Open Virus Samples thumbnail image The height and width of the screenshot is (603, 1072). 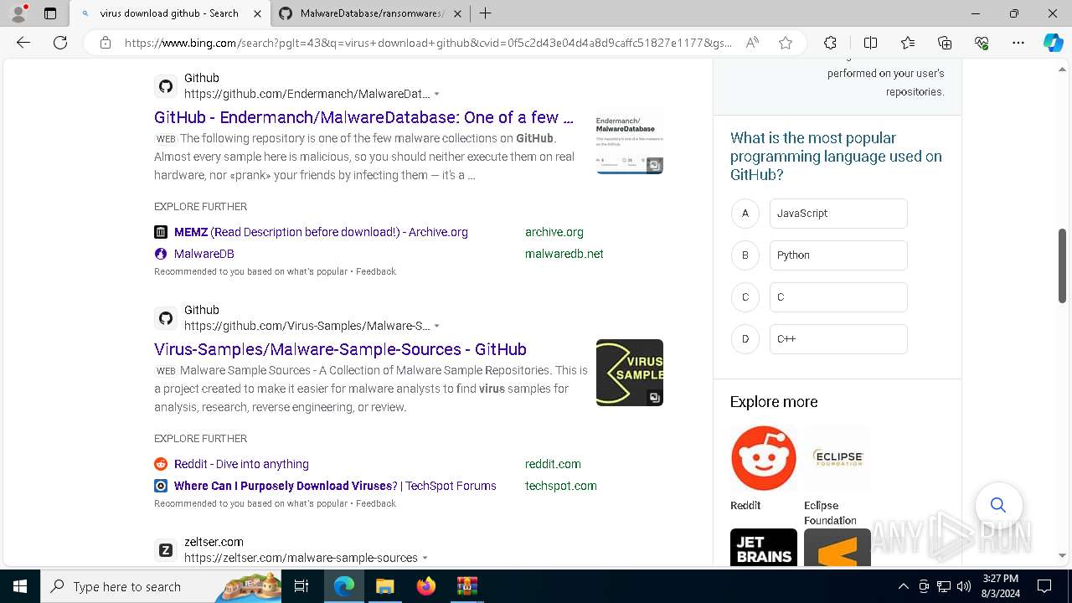coord(630,373)
